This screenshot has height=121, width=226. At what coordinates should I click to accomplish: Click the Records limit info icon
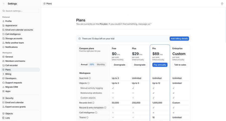(x=93, y=103)
